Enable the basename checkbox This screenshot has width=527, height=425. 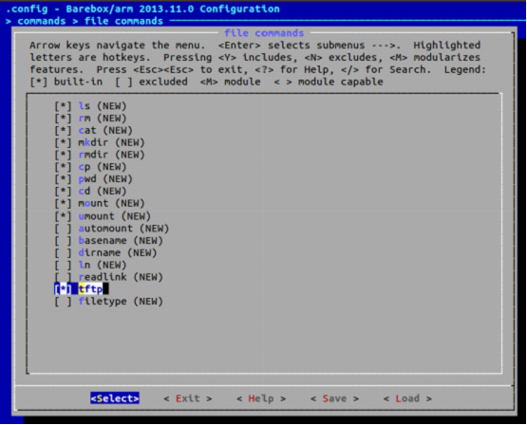[x=63, y=241]
